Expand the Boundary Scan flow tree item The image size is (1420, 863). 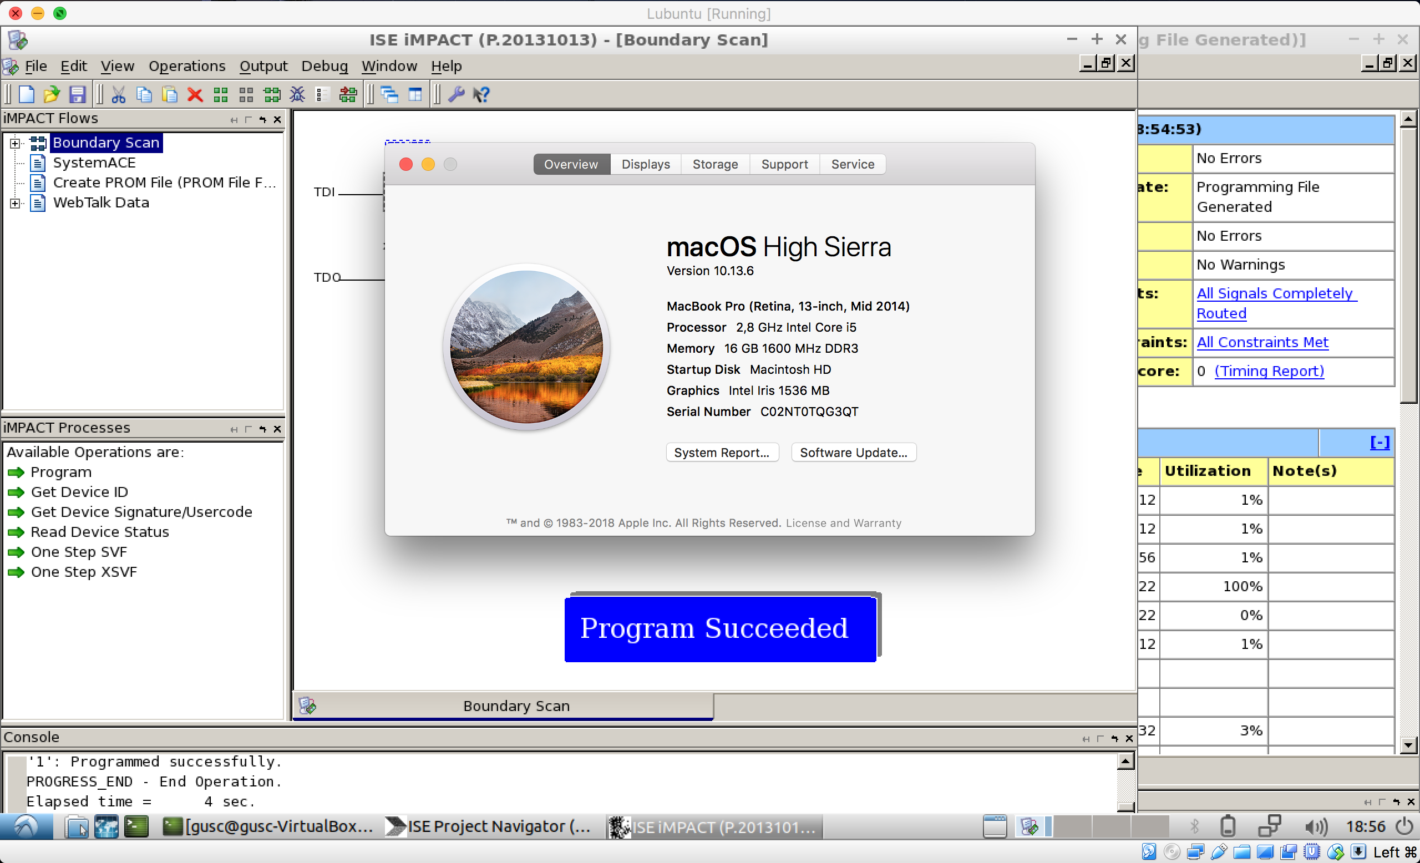pos(13,143)
